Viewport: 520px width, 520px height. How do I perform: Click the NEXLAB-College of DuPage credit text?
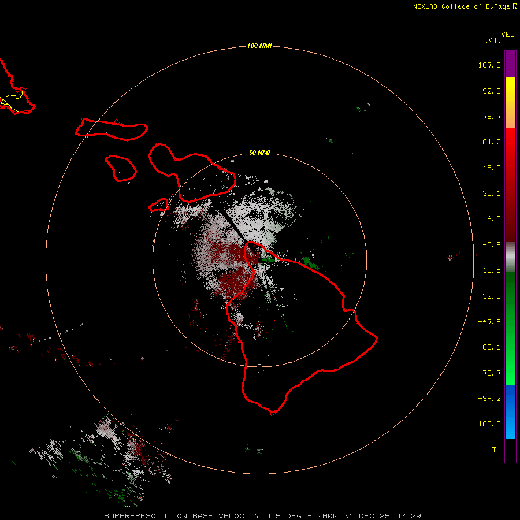pyautogui.click(x=461, y=6)
